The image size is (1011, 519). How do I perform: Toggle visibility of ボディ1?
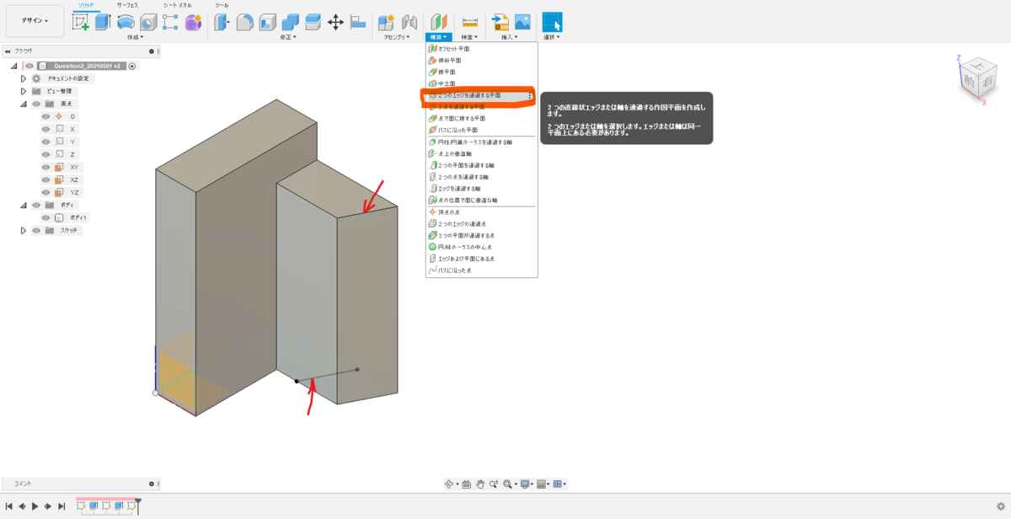46,217
